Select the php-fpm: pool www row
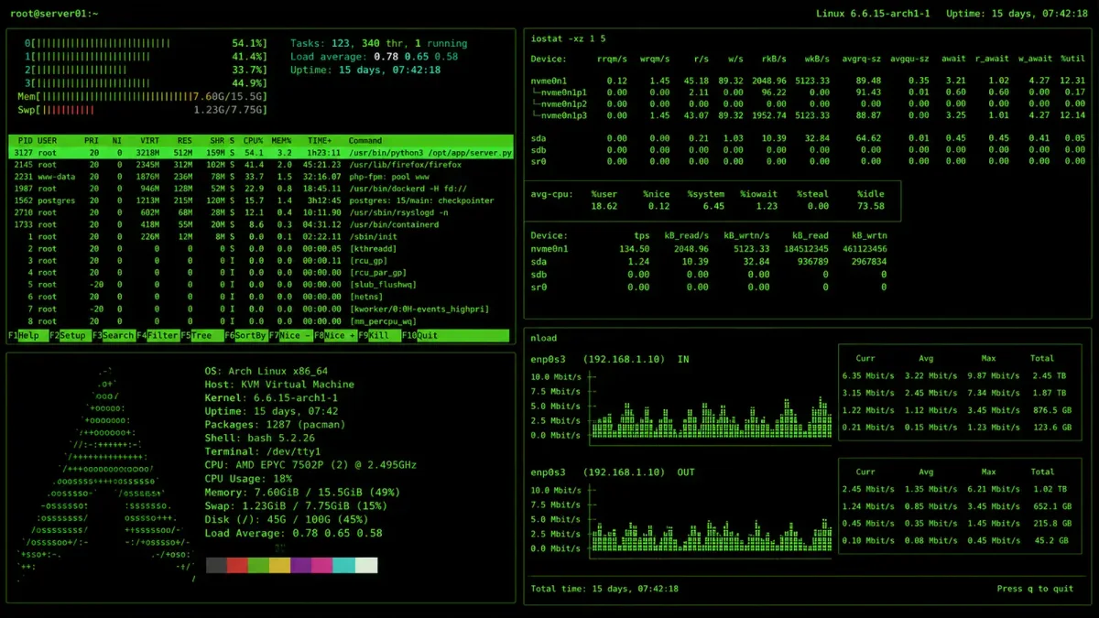1099x618 pixels. point(261,176)
